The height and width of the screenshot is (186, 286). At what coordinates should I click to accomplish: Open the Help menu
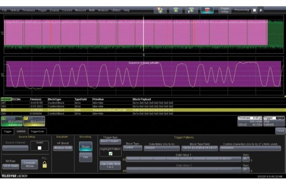click(127, 10)
